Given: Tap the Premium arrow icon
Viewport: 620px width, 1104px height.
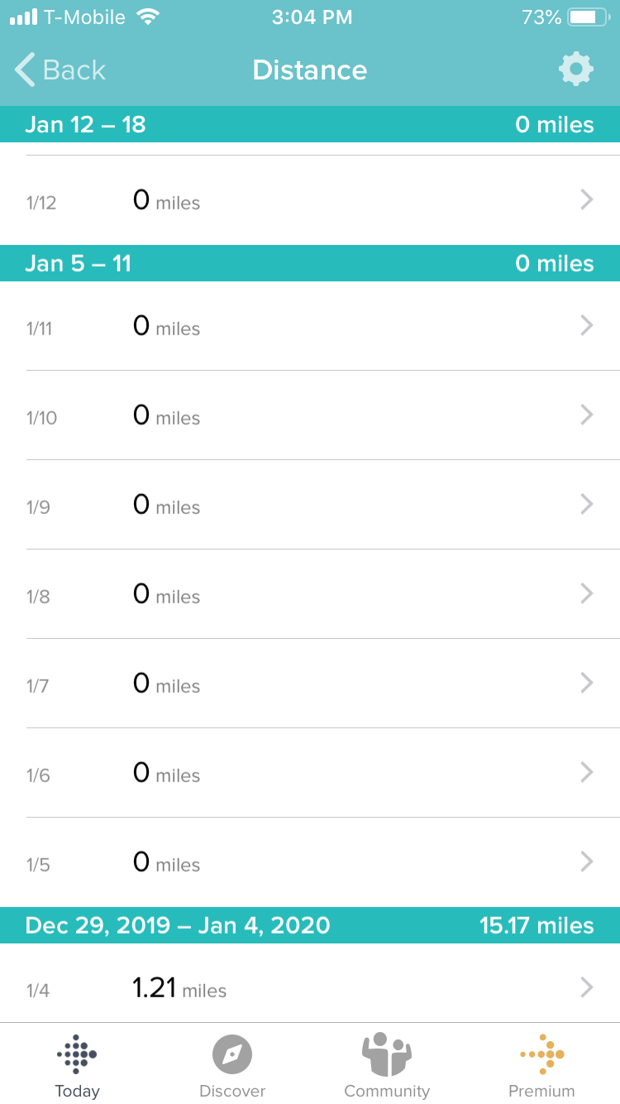Looking at the screenshot, I should [541, 1054].
